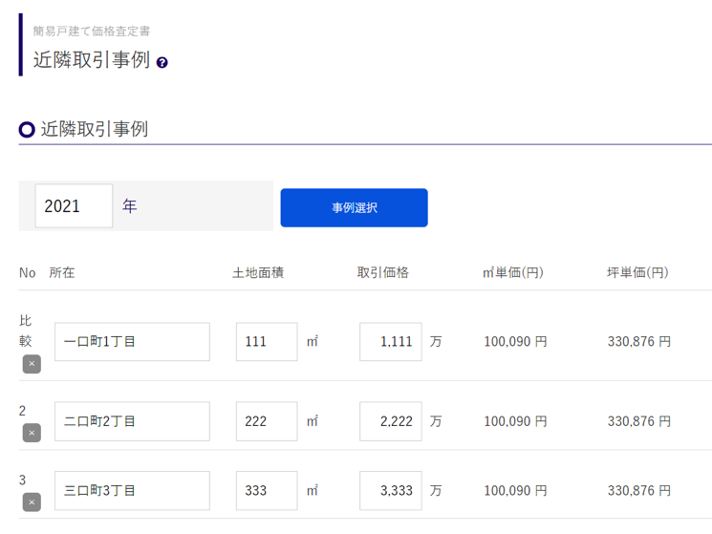Click the 二口町2丁目 location field
The height and width of the screenshot is (534, 712).
tap(132, 421)
